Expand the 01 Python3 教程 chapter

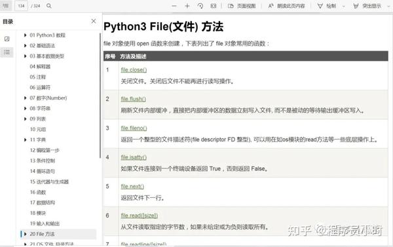pyautogui.click(x=25, y=35)
